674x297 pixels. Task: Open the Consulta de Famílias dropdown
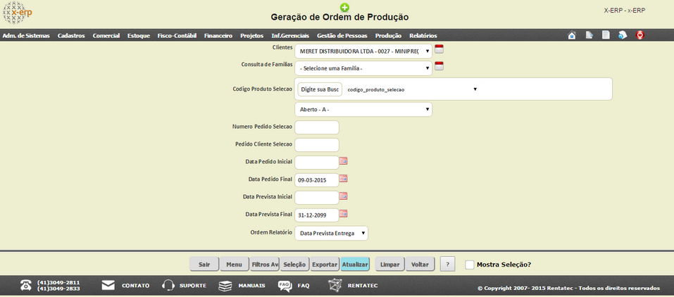coord(363,68)
